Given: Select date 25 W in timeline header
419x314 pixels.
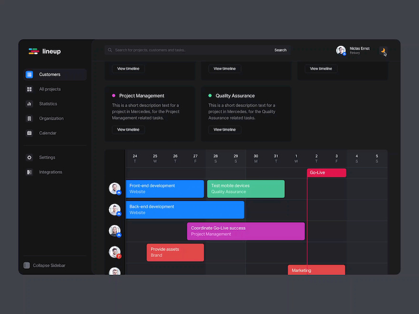Looking at the screenshot, I should pyautogui.click(x=155, y=158).
